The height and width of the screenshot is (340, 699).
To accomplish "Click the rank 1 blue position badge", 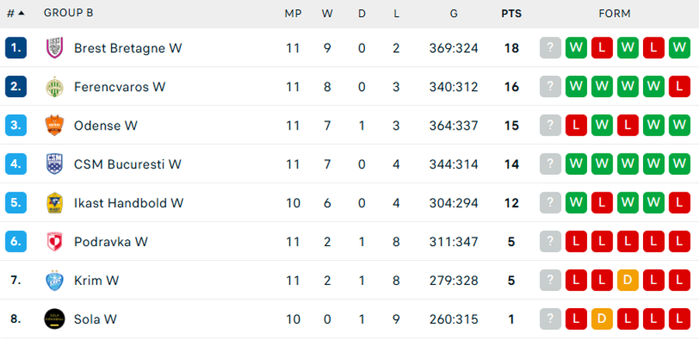I will [x=16, y=48].
